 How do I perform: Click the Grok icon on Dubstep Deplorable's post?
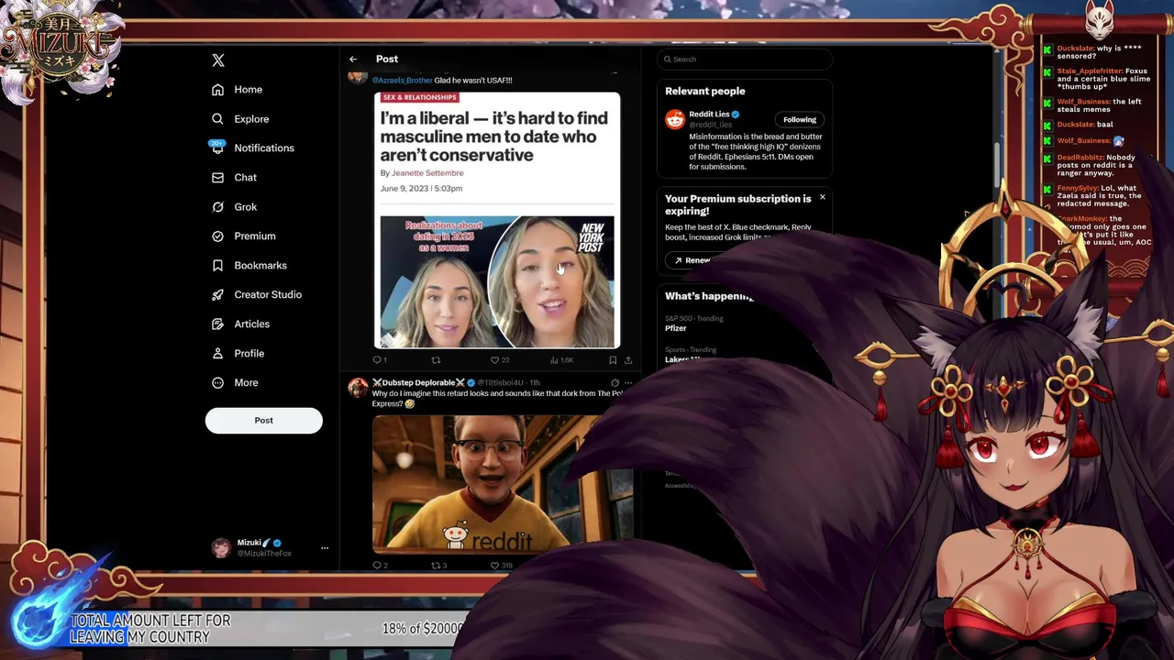[615, 382]
